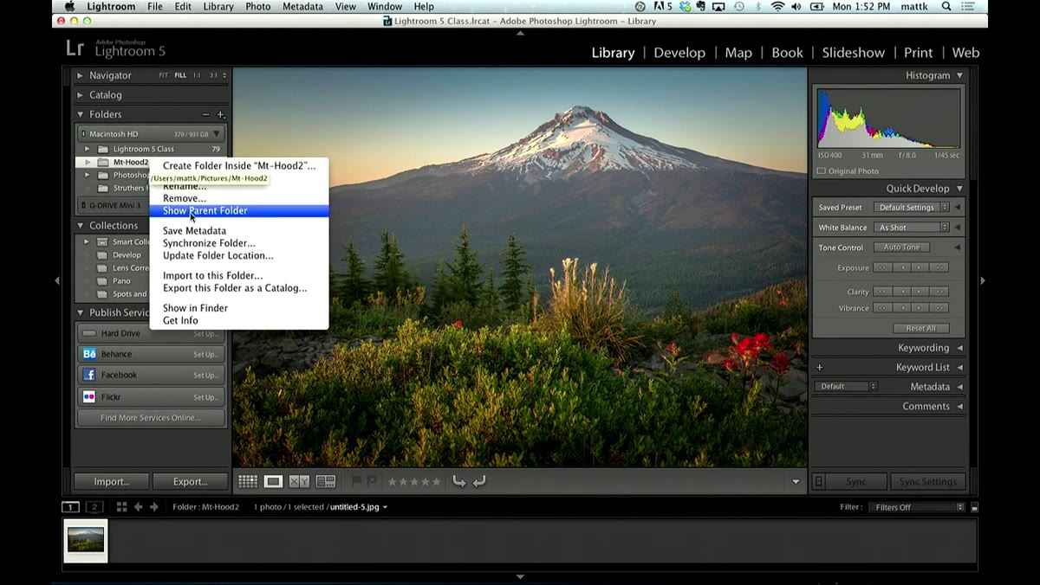Screen dimensions: 1040x585
Task: Open White Balance As Shot dropdown
Action: [910, 228]
